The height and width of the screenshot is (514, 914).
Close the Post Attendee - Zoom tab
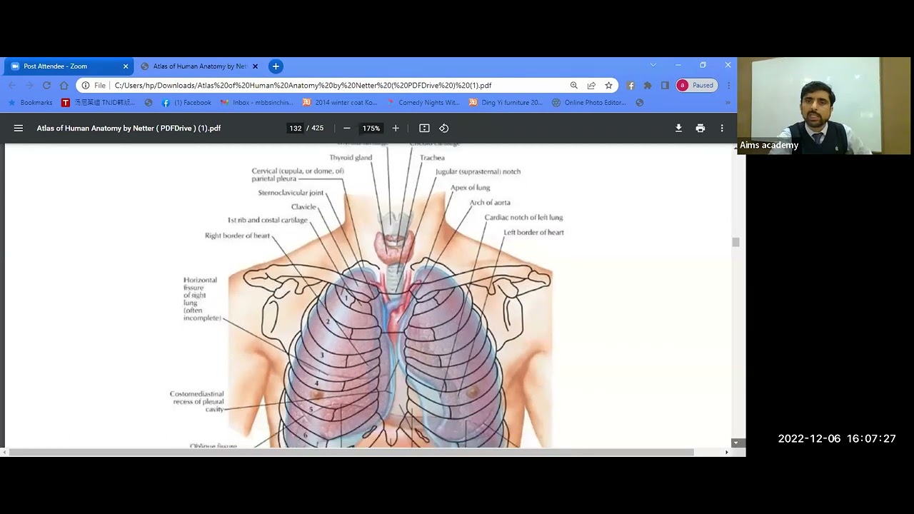coord(126,66)
